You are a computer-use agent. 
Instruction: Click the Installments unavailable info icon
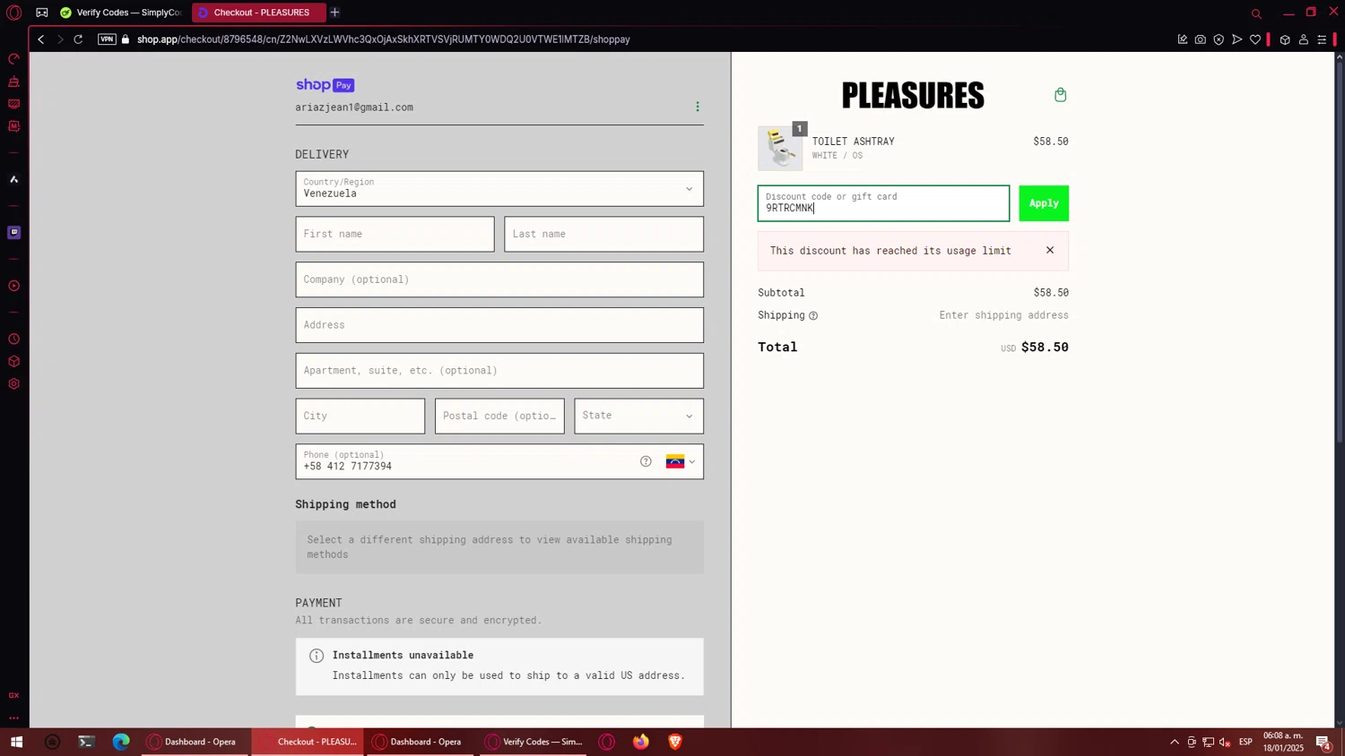pyautogui.click(x=317, y=656)
